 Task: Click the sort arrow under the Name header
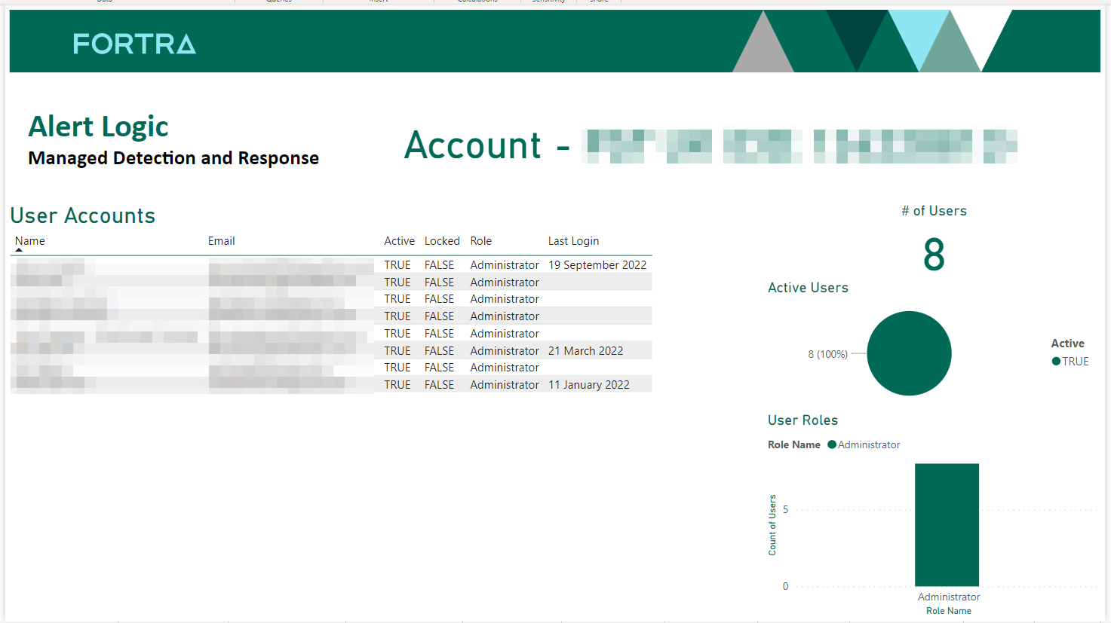click(x=19, y=250)
